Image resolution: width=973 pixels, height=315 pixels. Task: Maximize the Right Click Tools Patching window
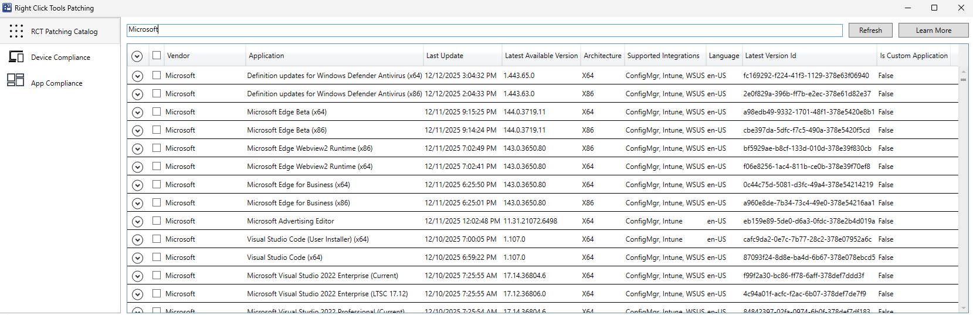click(x=934, y=8)
